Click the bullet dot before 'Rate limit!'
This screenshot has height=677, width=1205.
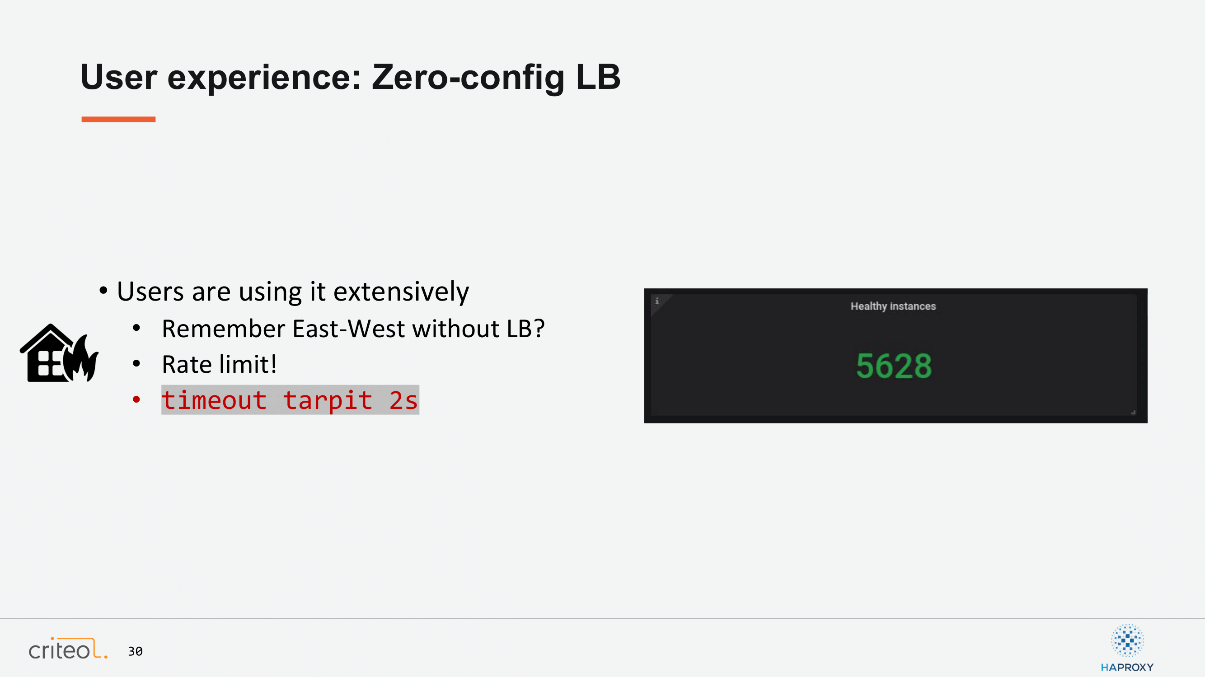[136, 363]
